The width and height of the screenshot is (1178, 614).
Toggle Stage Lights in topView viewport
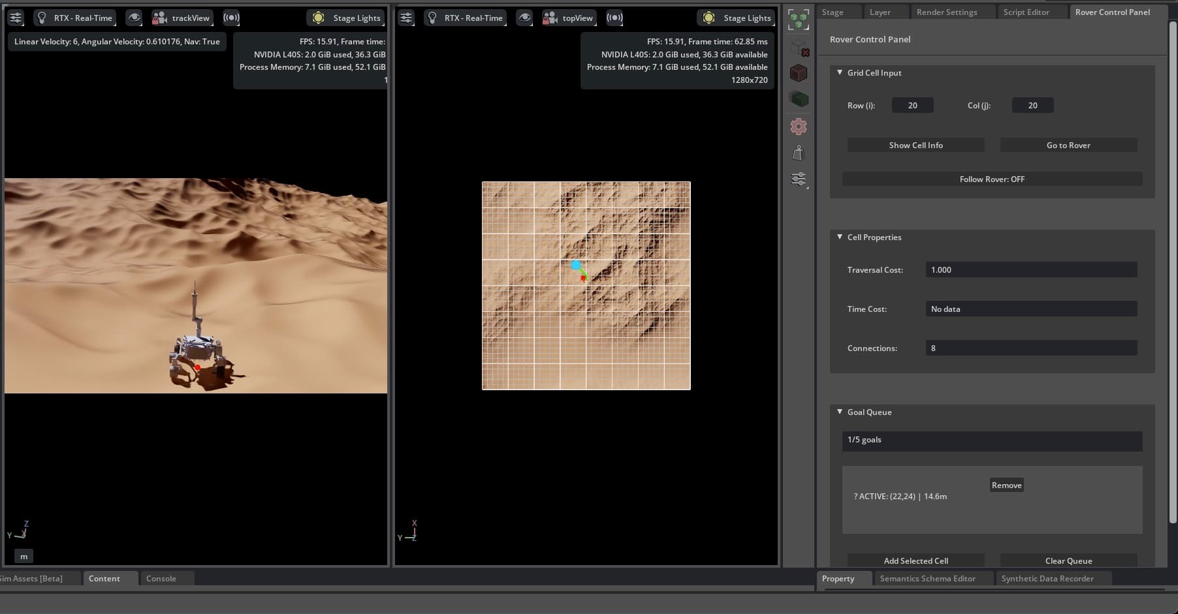pos(736,18)
